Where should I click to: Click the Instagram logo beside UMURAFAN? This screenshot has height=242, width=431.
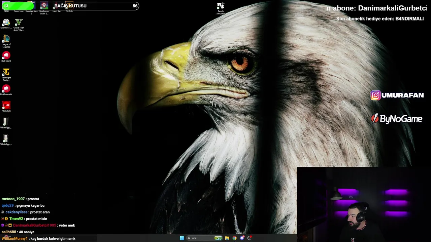point(375,95)
